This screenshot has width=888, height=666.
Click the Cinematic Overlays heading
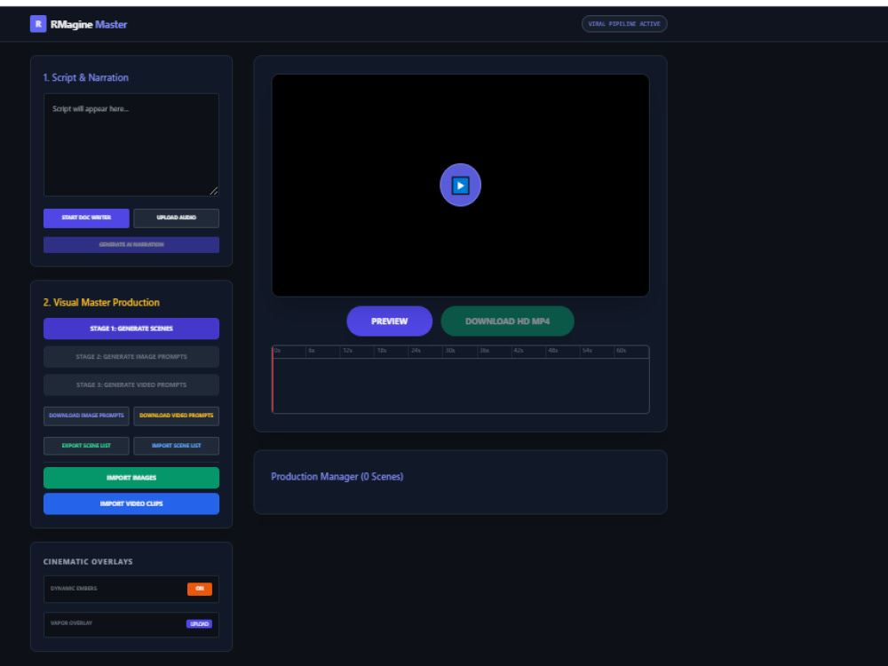(88, 562)
